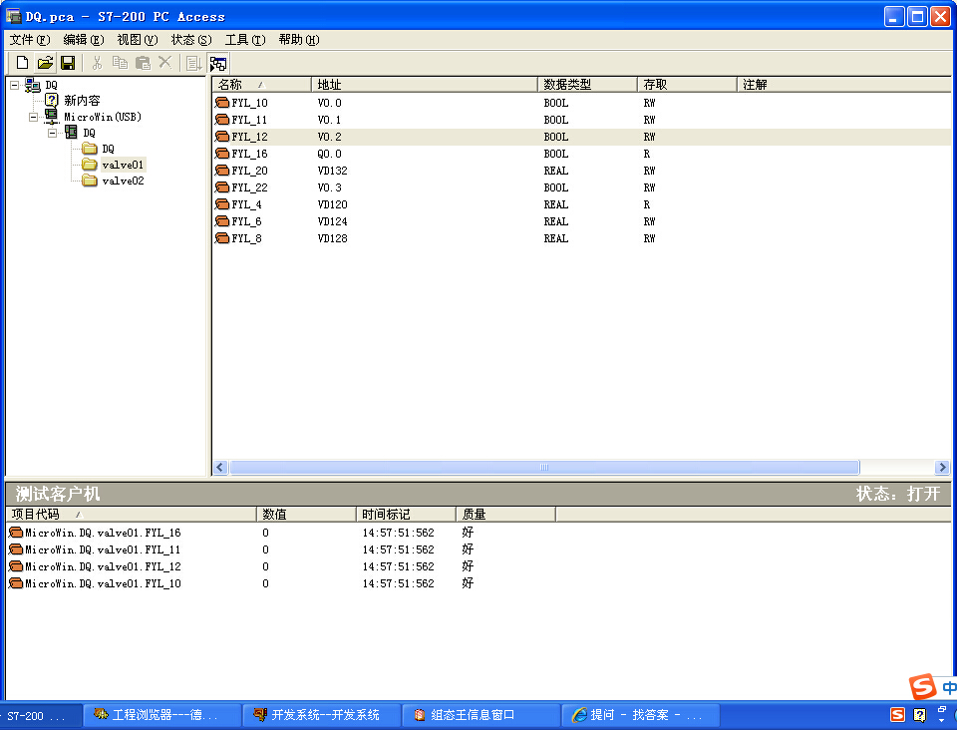Sort test client by 项目代码 header
Screen dimensions: 957x730
(132, 515)
